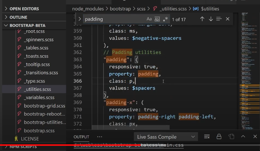The image size is (260, 151).
Task: Clear output panel icon
Action: [207, 137]
